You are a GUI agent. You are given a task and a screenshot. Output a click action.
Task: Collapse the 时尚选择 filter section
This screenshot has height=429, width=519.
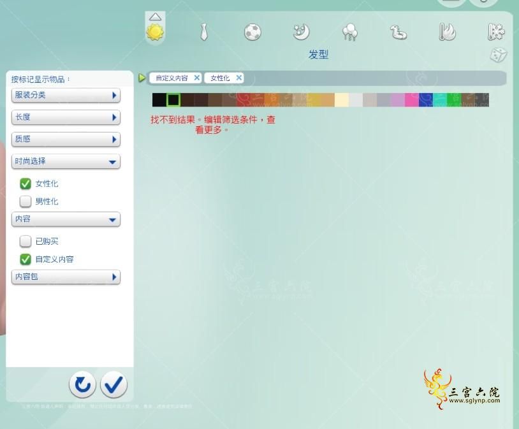click(x=66, y=161)
